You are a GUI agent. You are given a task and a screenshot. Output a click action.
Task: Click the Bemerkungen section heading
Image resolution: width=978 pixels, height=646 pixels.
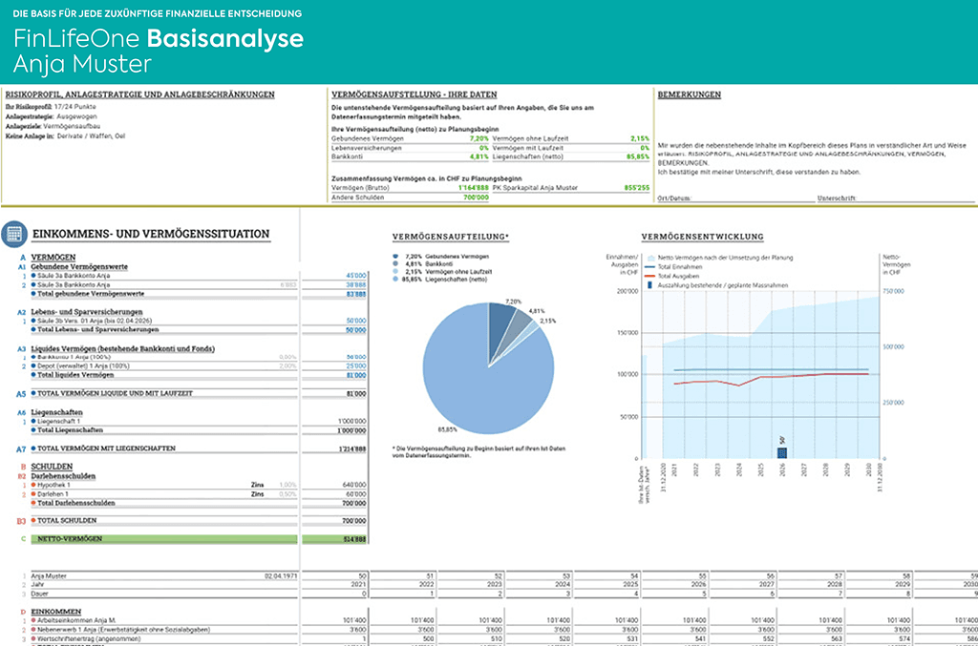(690, 95)
